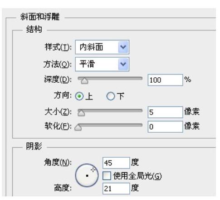Click the altitude field showing 21
This screenshot has height=200, width=220.
(x=116, y=189)
